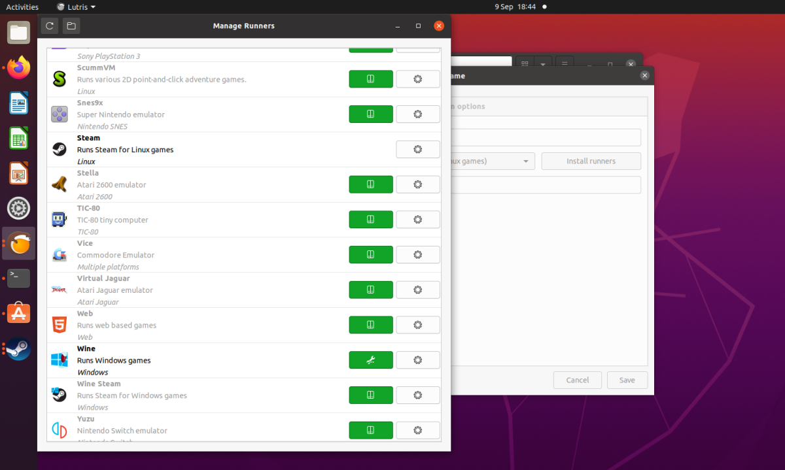
Task: Click the Vice Commodore logo
Action: pos(60,255)
